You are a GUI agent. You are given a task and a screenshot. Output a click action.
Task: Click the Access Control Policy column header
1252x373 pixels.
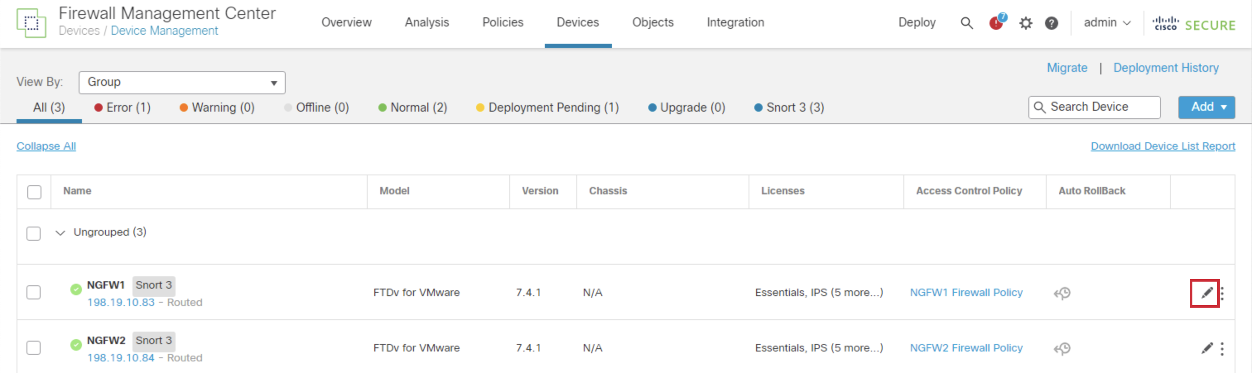(x=969, y=191)
